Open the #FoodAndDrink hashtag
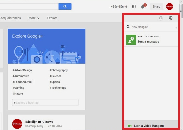Viewport: 183px width, 130px height. point(22,82)
